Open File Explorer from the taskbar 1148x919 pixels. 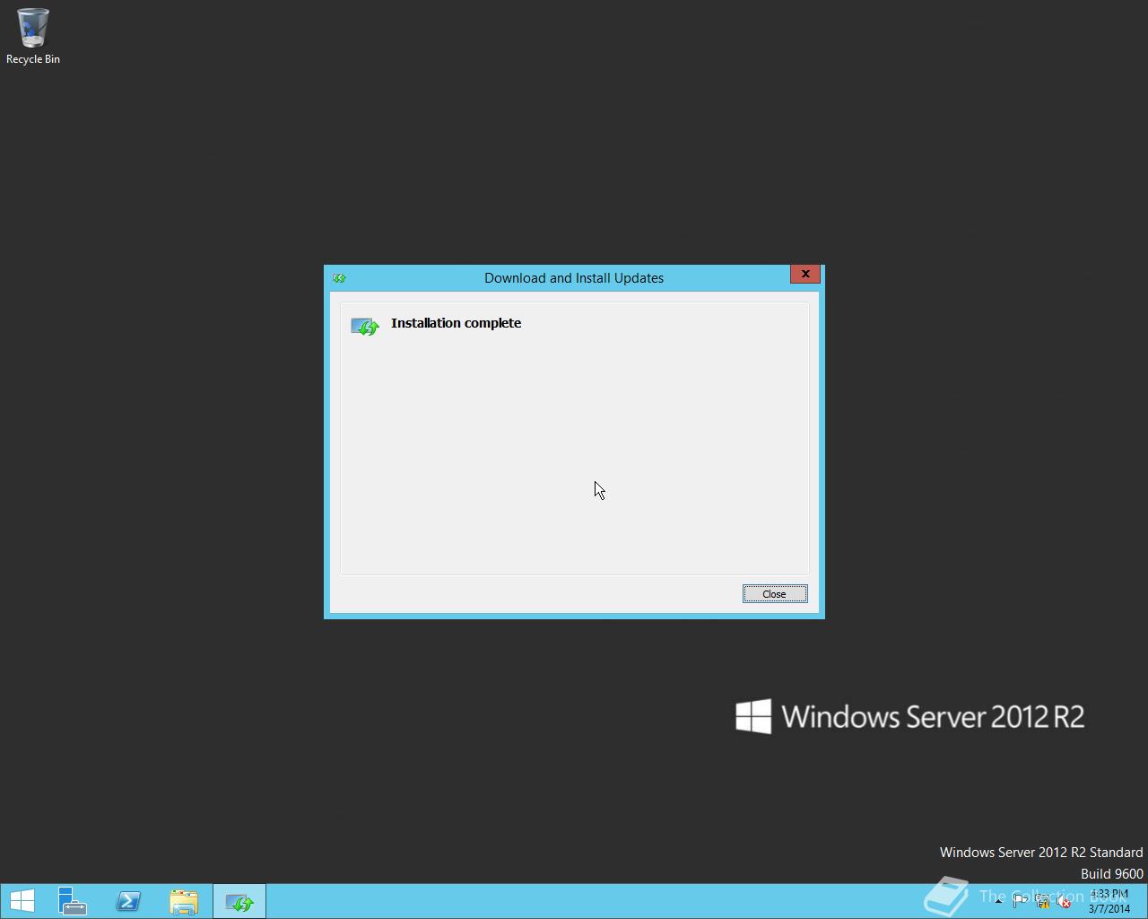(184, 901)
